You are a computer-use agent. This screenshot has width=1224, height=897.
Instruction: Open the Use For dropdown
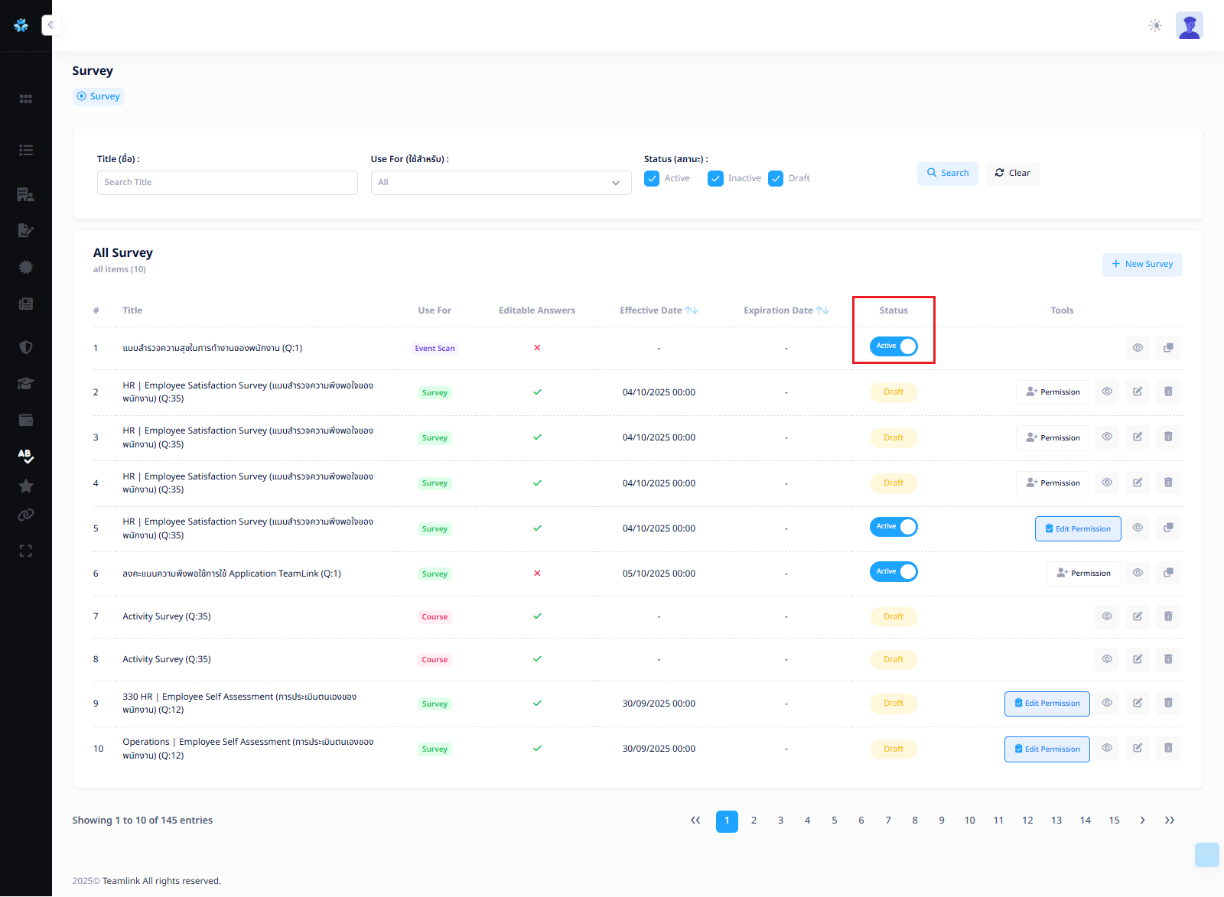(x=500, y=183)
